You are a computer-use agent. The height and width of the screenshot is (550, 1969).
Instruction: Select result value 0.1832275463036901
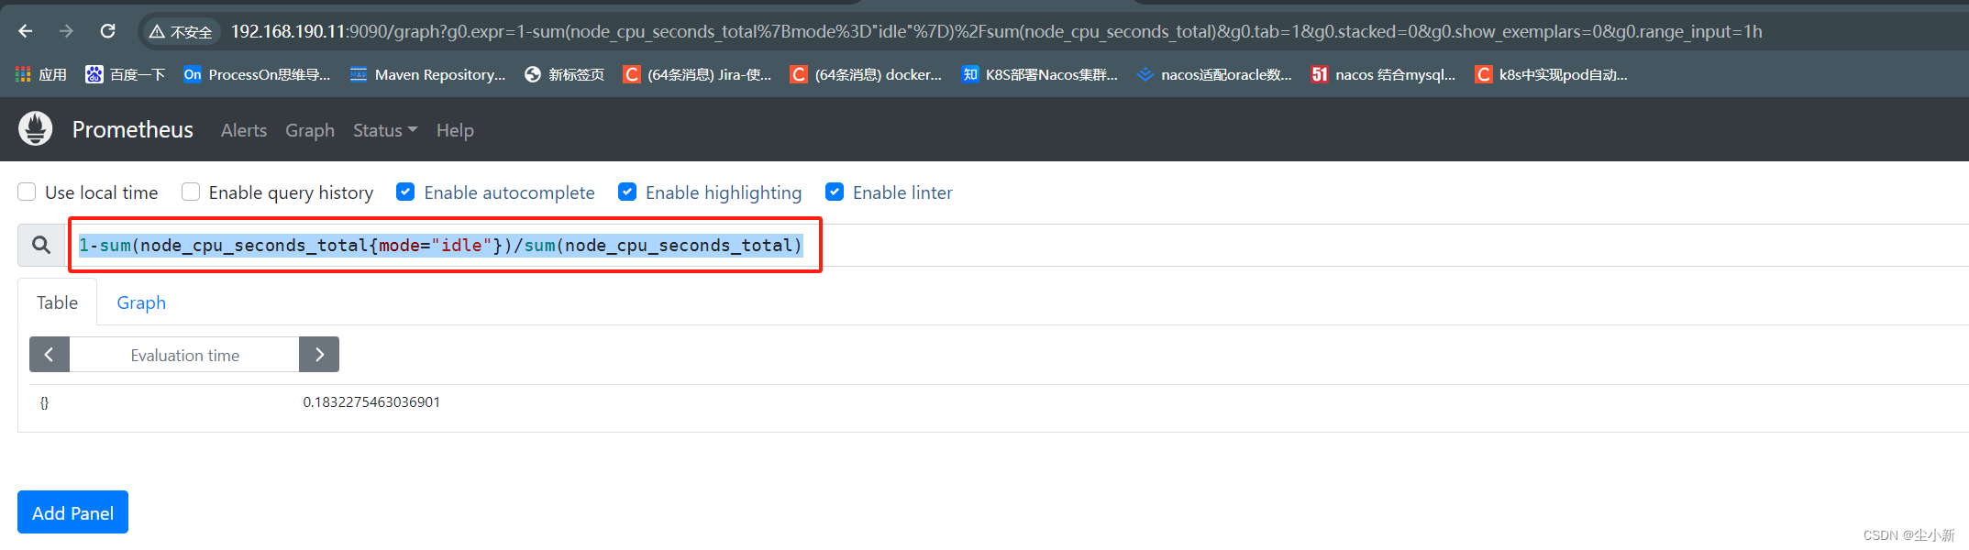click(x=371, y=401)
